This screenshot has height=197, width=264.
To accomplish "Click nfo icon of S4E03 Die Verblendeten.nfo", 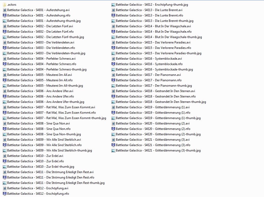I will [5, 48].
